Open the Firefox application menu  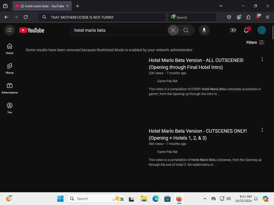click(267, 17)
